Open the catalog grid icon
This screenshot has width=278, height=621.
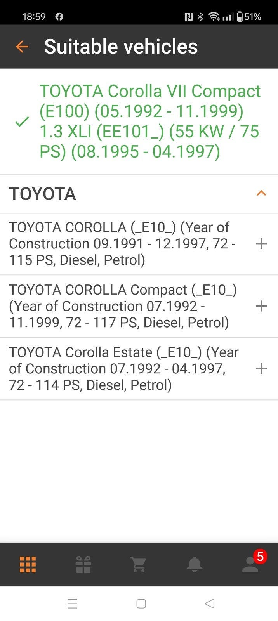(28, 564)
